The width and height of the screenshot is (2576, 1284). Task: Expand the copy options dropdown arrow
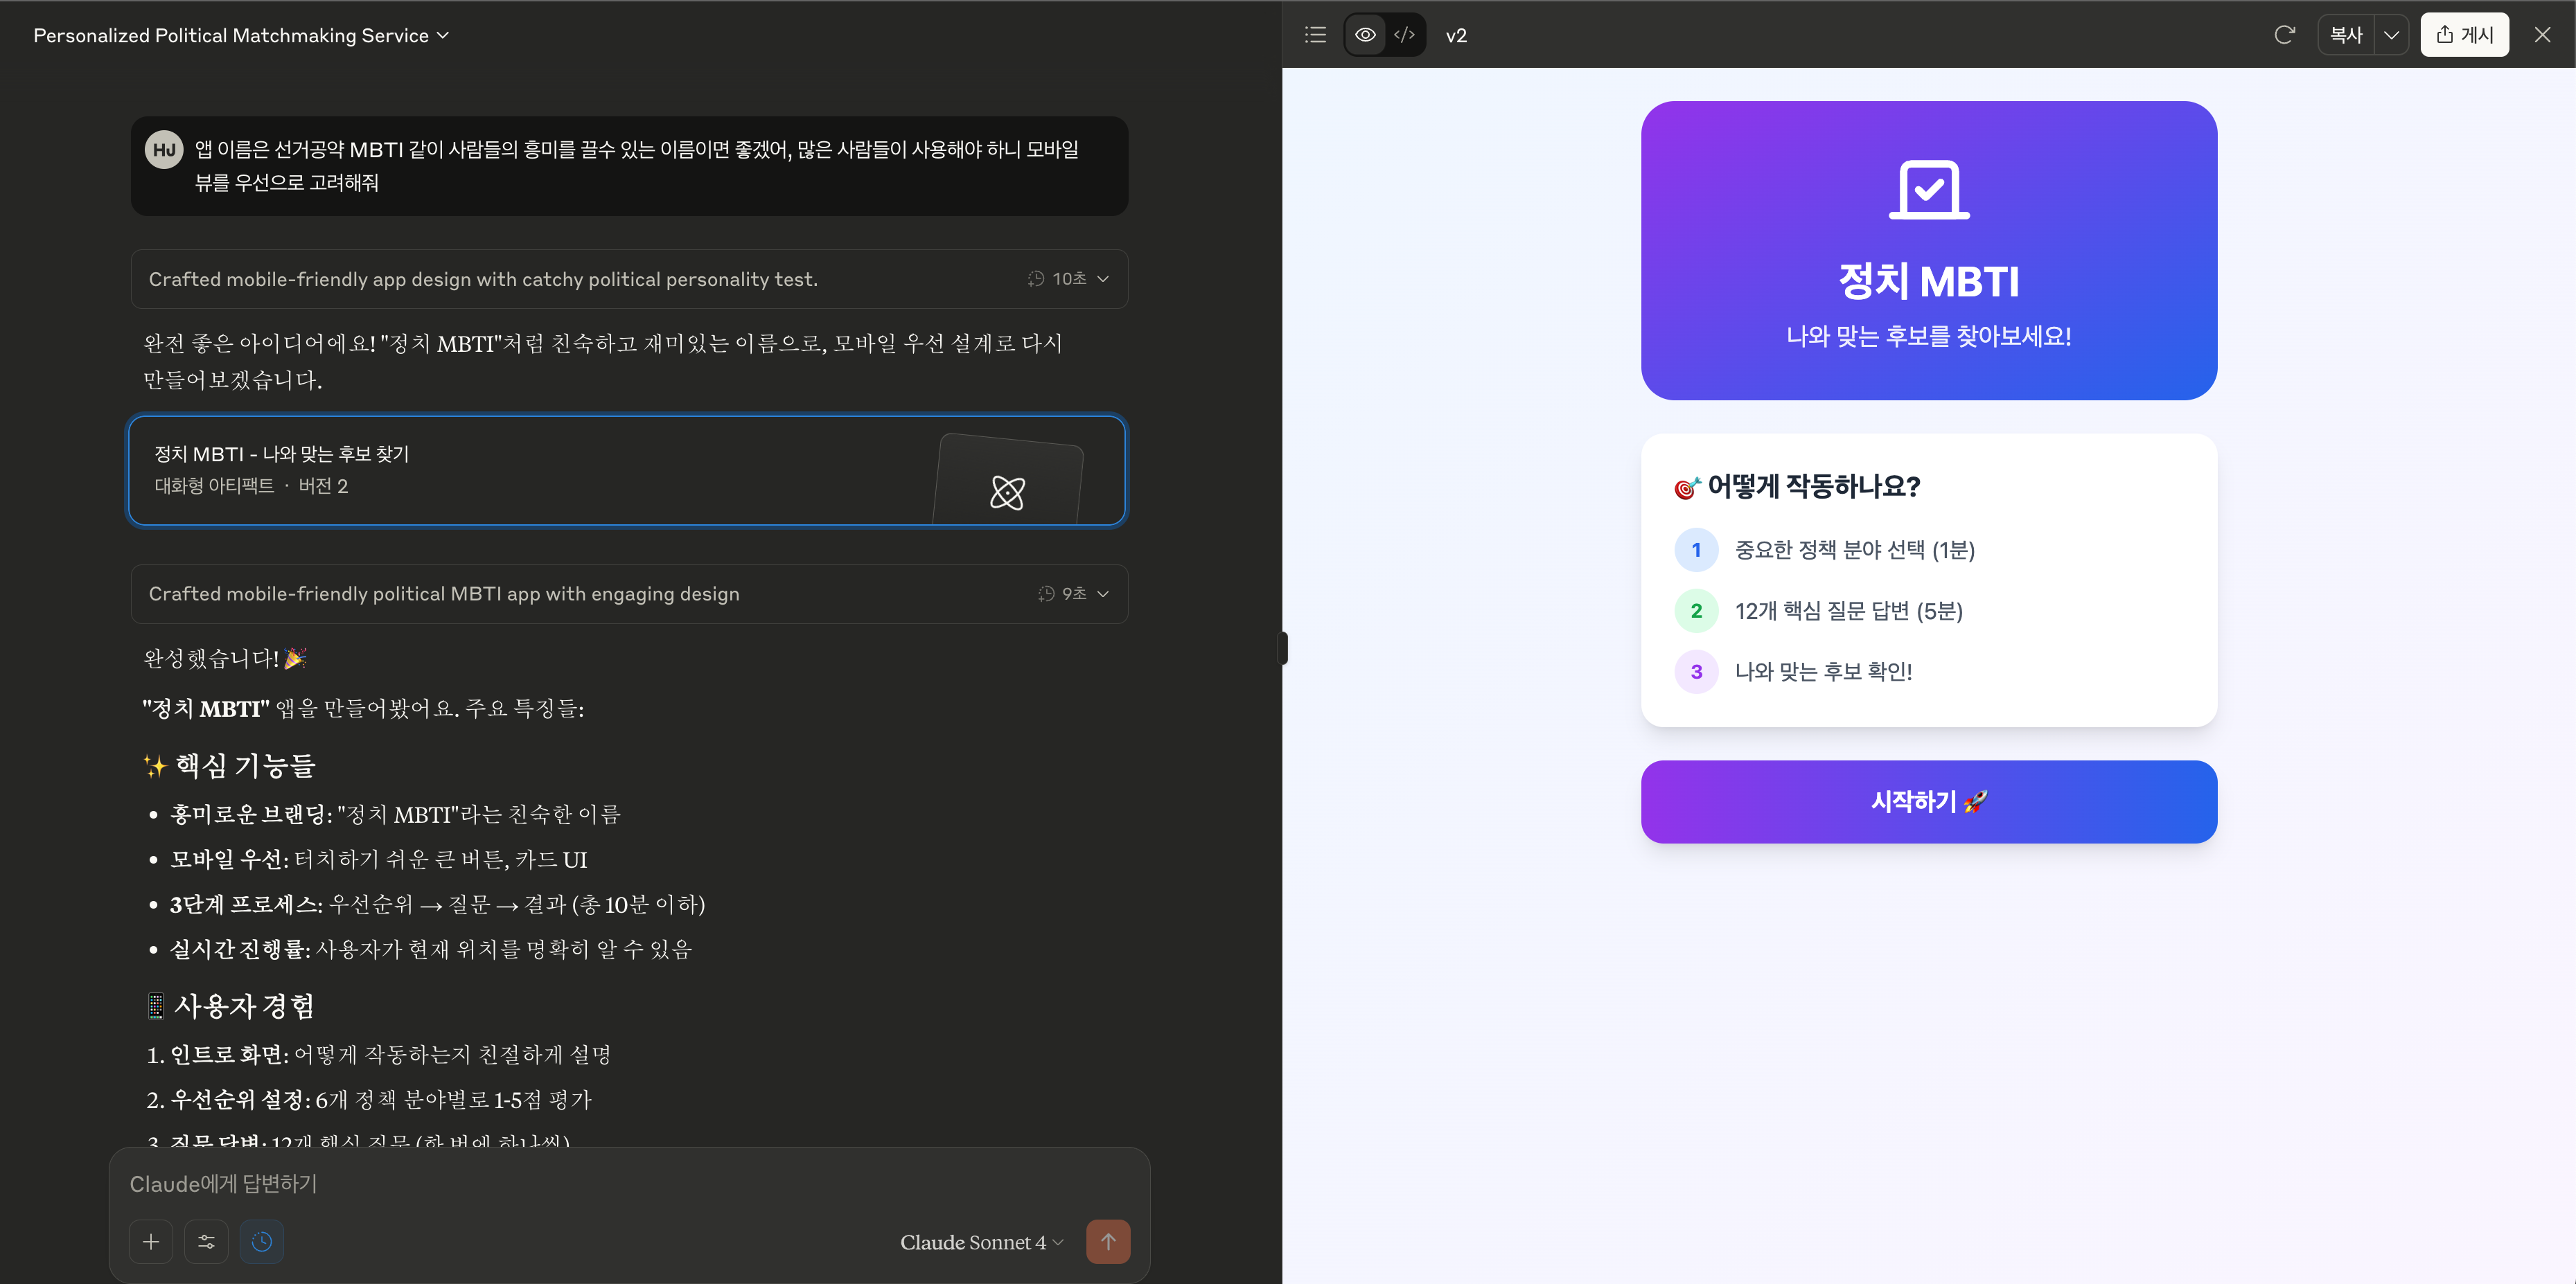tap(2391, 35)
